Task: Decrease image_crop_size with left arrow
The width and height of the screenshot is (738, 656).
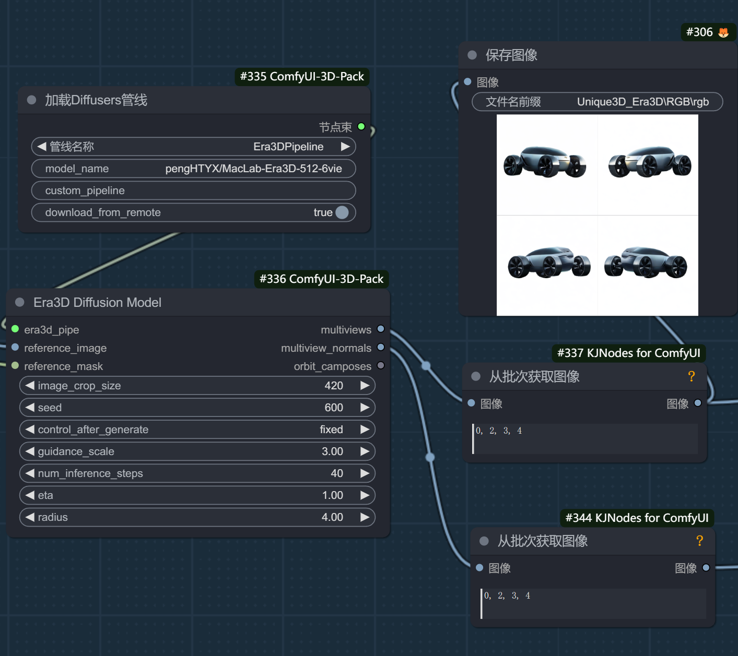Action: click(30, 386)
